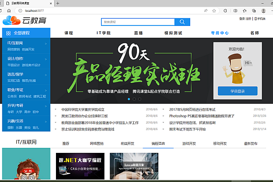273x182 pixels.
Task: Add this page to favorites star
Action: click(x=214, y=10)
